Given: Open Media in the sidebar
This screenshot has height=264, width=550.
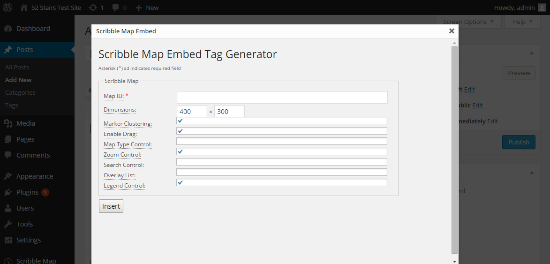Looking at the screenshot, I should 26,123.
